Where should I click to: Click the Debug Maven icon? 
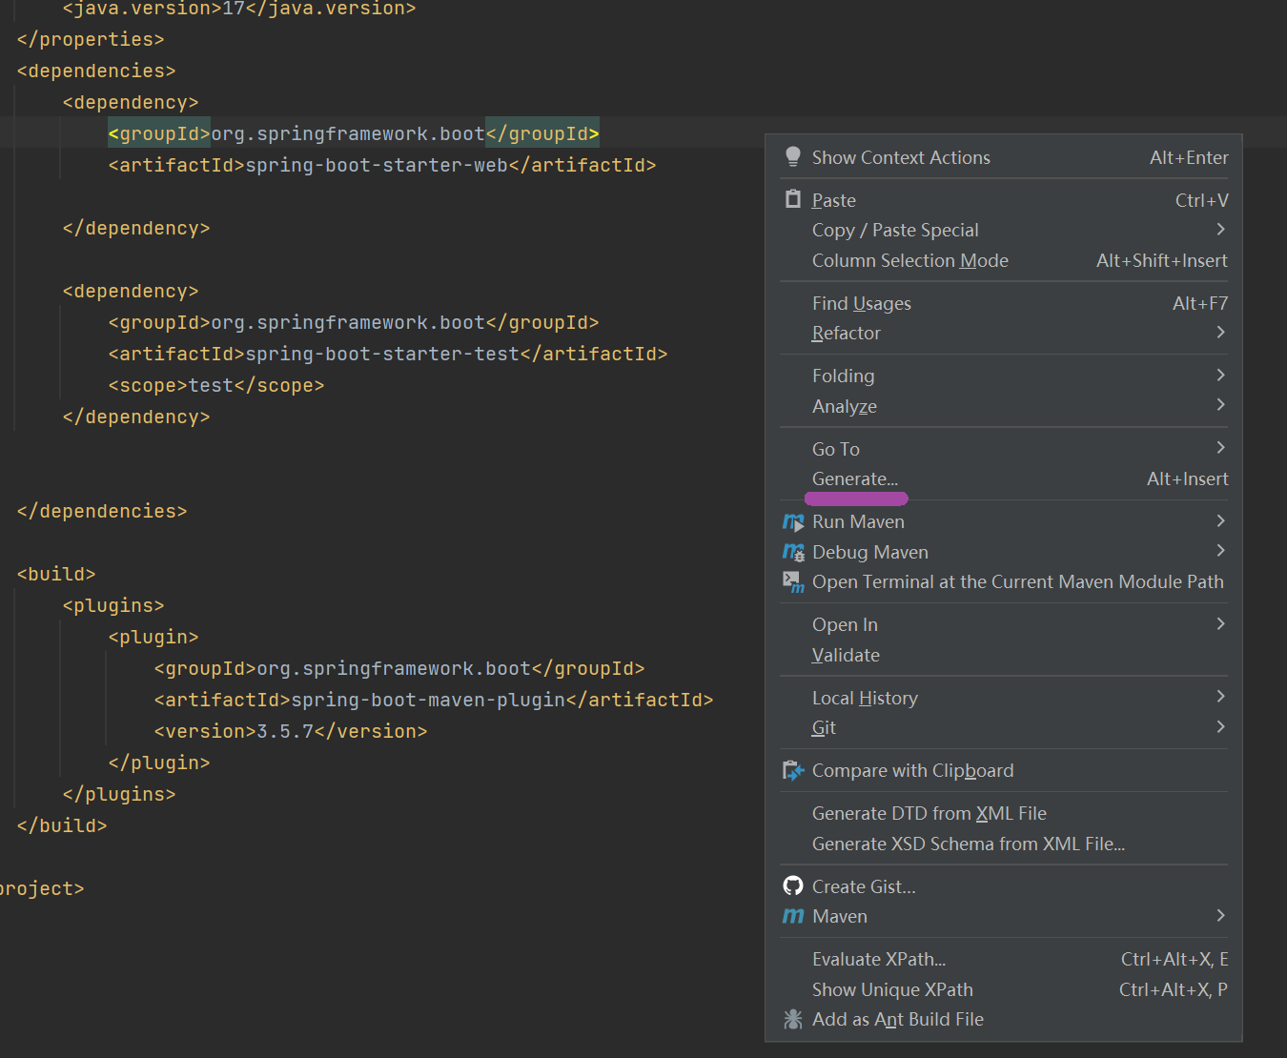[793, 552]
